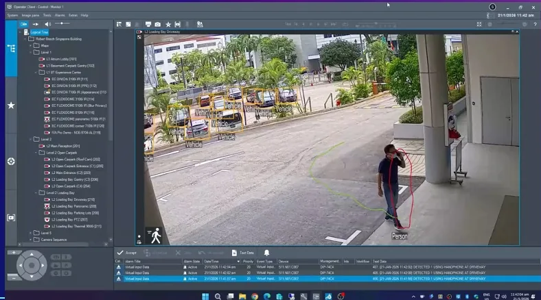
Task: Maximize image window with the fullscreen icon
Action: (479, 24)
